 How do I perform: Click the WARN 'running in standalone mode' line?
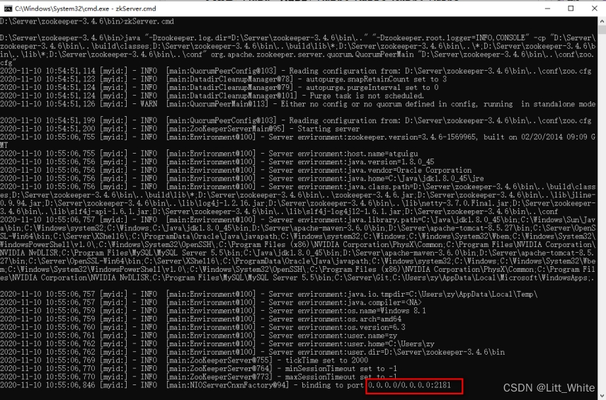pyautogui.click(x=297, y=104)
